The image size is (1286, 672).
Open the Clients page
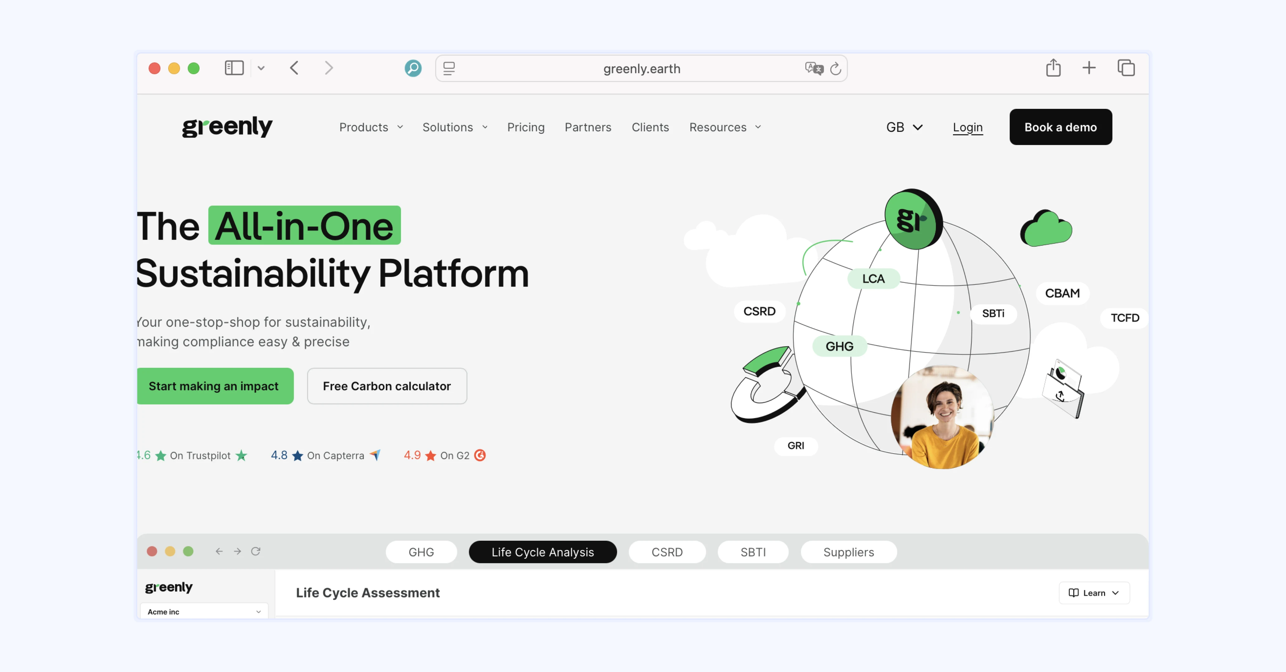pos(650,127)
